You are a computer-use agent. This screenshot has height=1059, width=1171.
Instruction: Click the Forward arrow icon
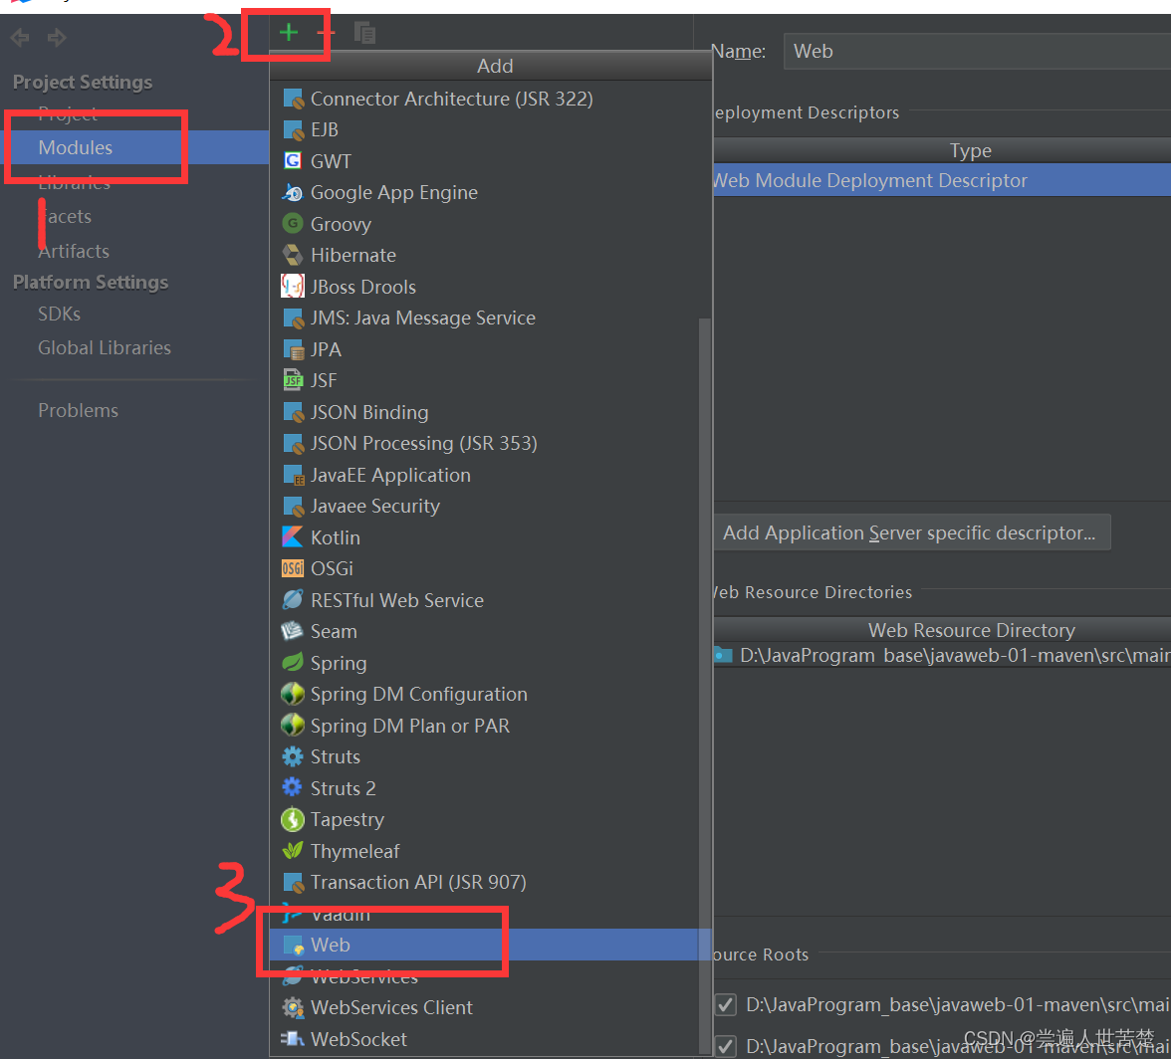57,37
